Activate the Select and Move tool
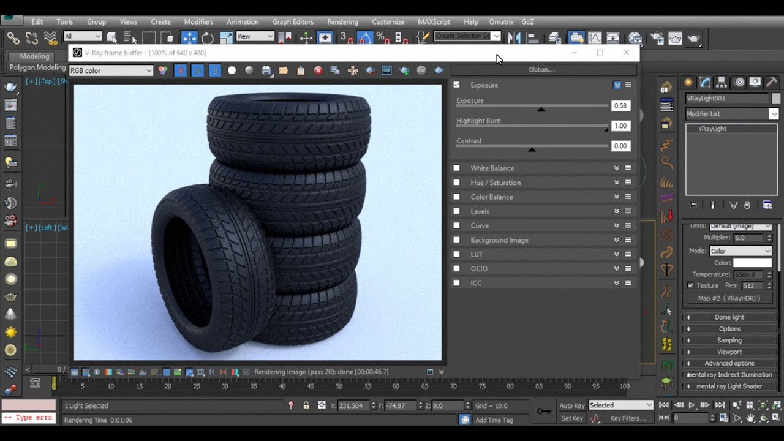784x441 pixels. click(189, 37)
